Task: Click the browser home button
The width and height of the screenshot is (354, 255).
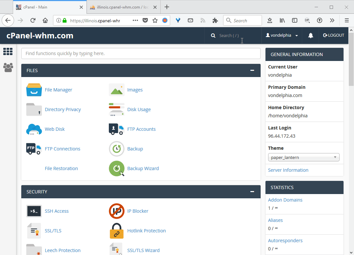Action: [x=45, y=21]
